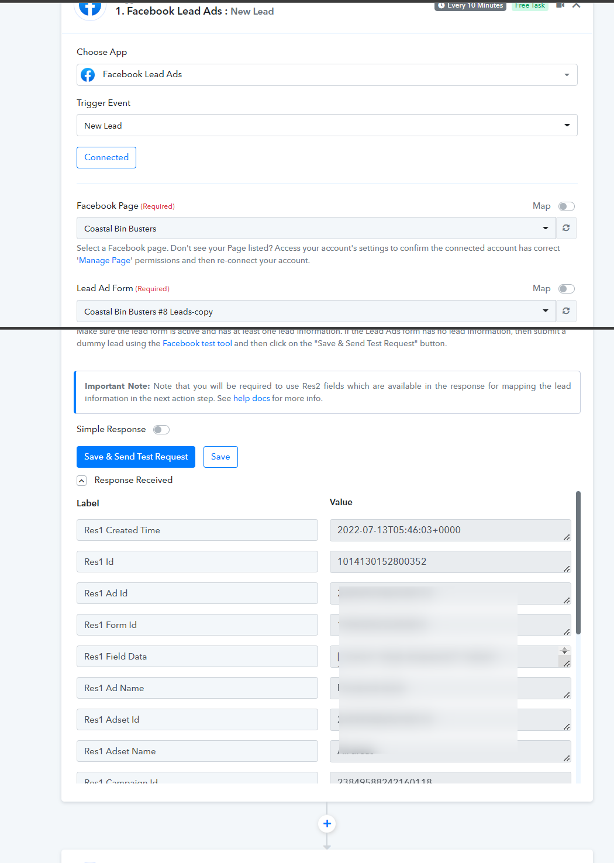Collapse the Facebook Lead Ads step
Viewport: 614px width, 863px height.
tap(576, 5)
